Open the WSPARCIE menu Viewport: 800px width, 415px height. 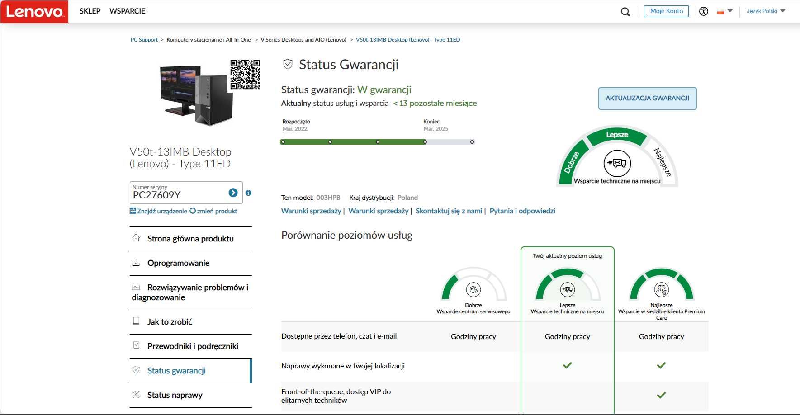click(x=128, y=11)
